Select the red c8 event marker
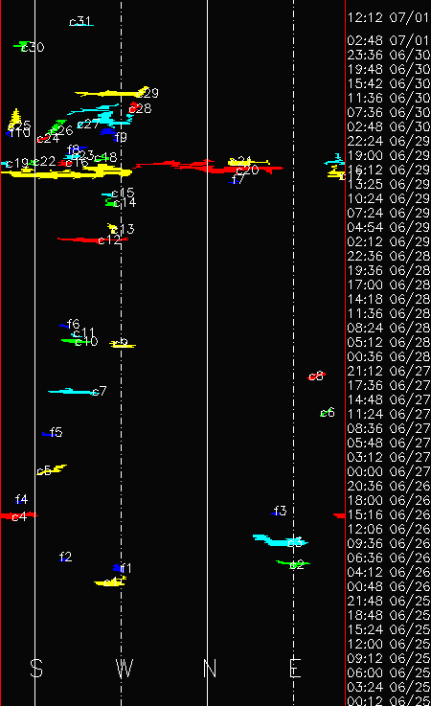This screenshot has width=431, height=706. [316, 376]
